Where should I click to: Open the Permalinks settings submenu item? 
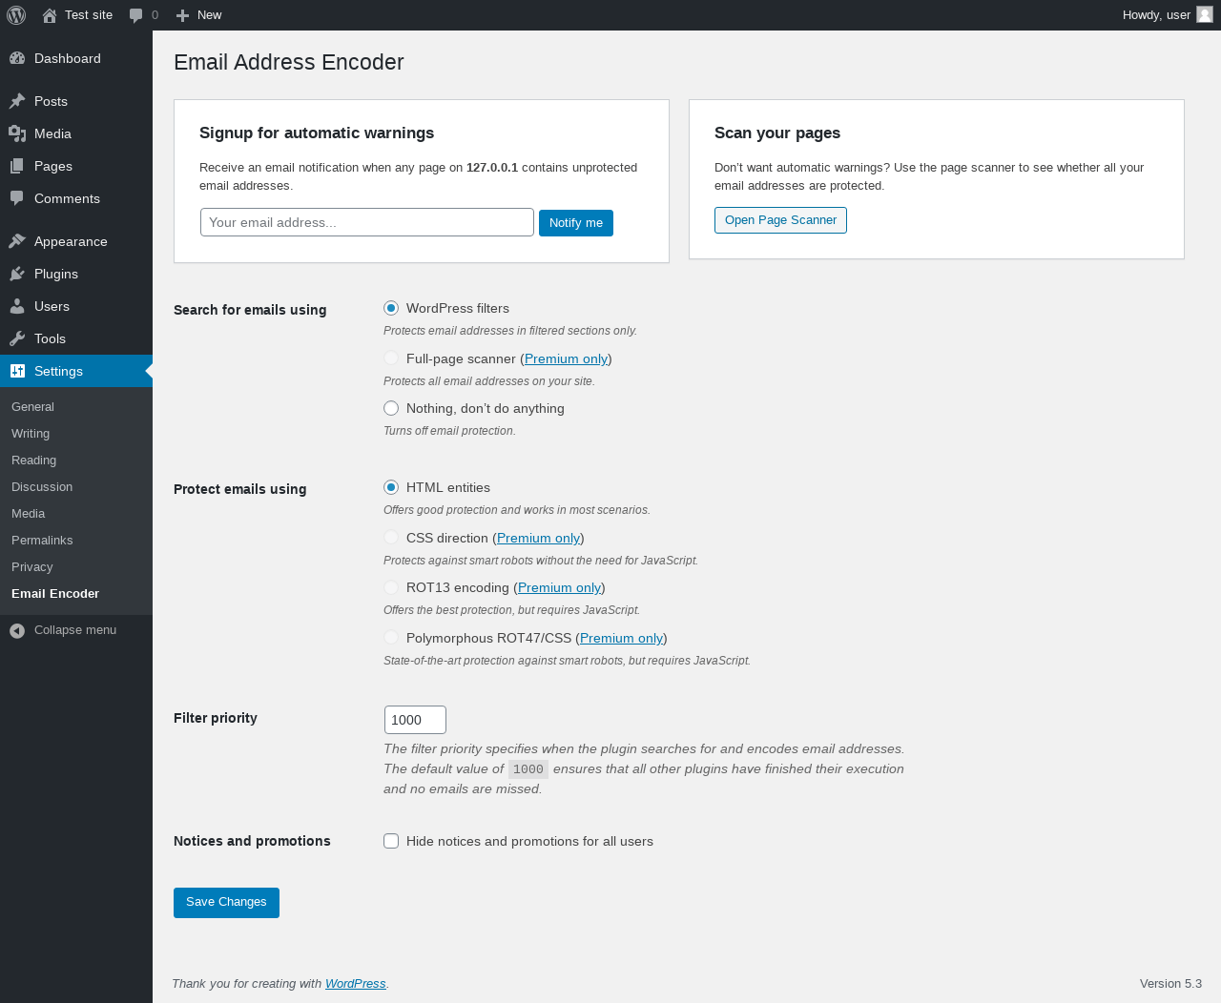(x=42, y=540)
